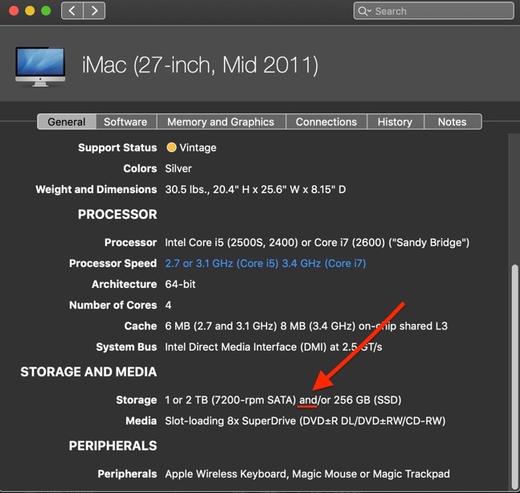Image resolution: width=520 pixels, height=493 pixels.
Task: Click the Colors label
Action: pyautogui.click(x=140, y=169)
